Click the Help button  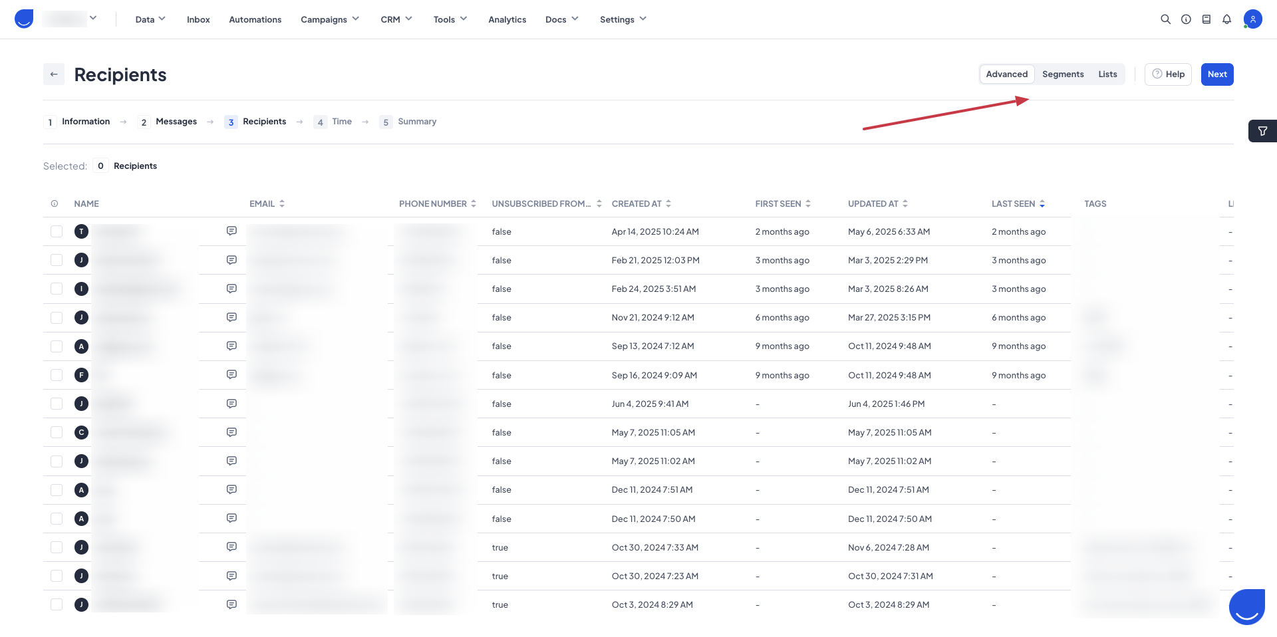tap(1168, 74)
